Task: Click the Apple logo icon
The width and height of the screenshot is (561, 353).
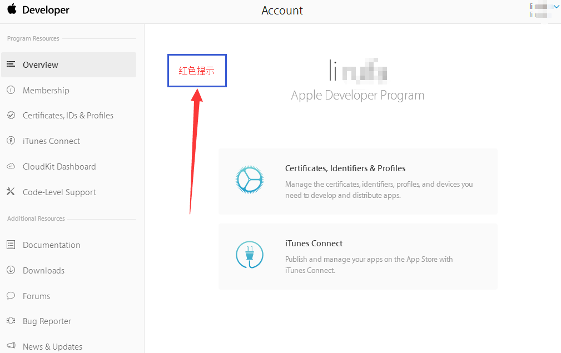Action: (x=12, y=9)
